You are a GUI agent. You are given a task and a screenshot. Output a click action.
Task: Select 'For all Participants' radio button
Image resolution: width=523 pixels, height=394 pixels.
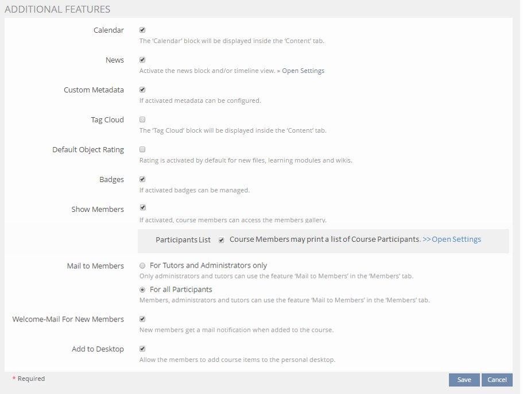(142, 289)
